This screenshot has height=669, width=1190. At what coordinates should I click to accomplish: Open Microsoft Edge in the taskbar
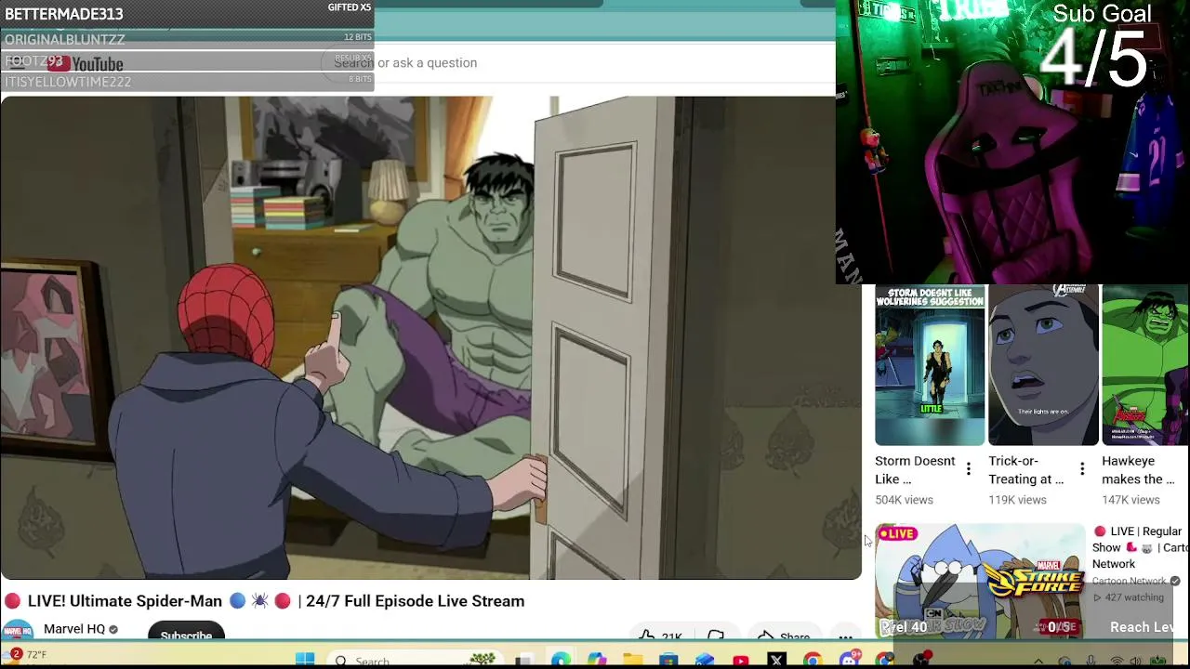(561, 660)
